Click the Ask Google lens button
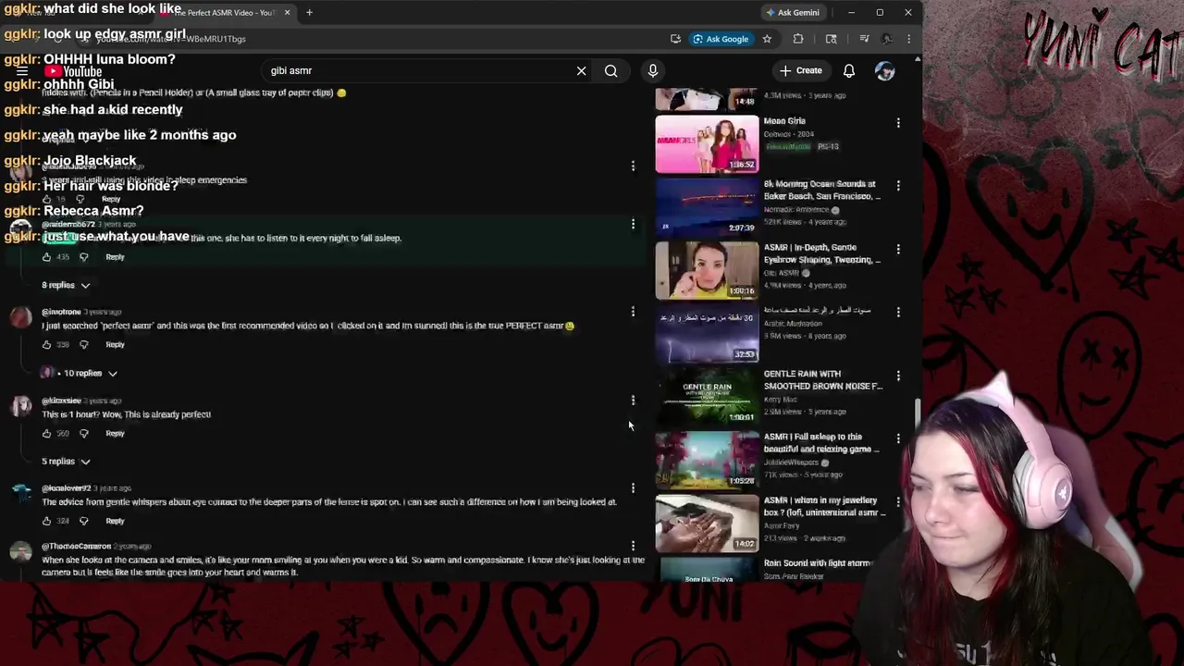 721,39
